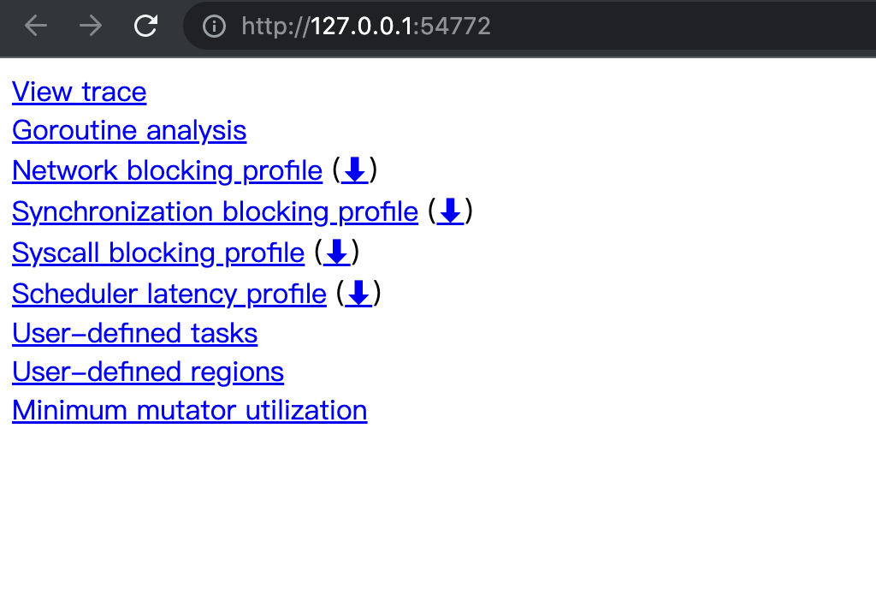The height and width of the screenshot is (589, 876).
Task: Download the Network blocking profile via arrow icon
Action: coord(355,170)
